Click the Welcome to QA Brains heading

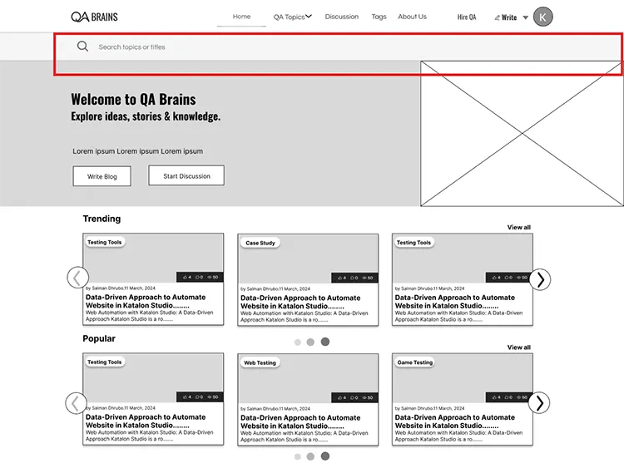[133, 100]
